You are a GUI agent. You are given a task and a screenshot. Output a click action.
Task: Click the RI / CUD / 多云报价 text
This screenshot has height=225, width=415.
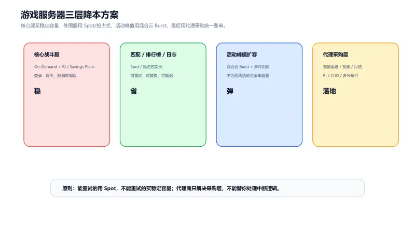point(340,76)
